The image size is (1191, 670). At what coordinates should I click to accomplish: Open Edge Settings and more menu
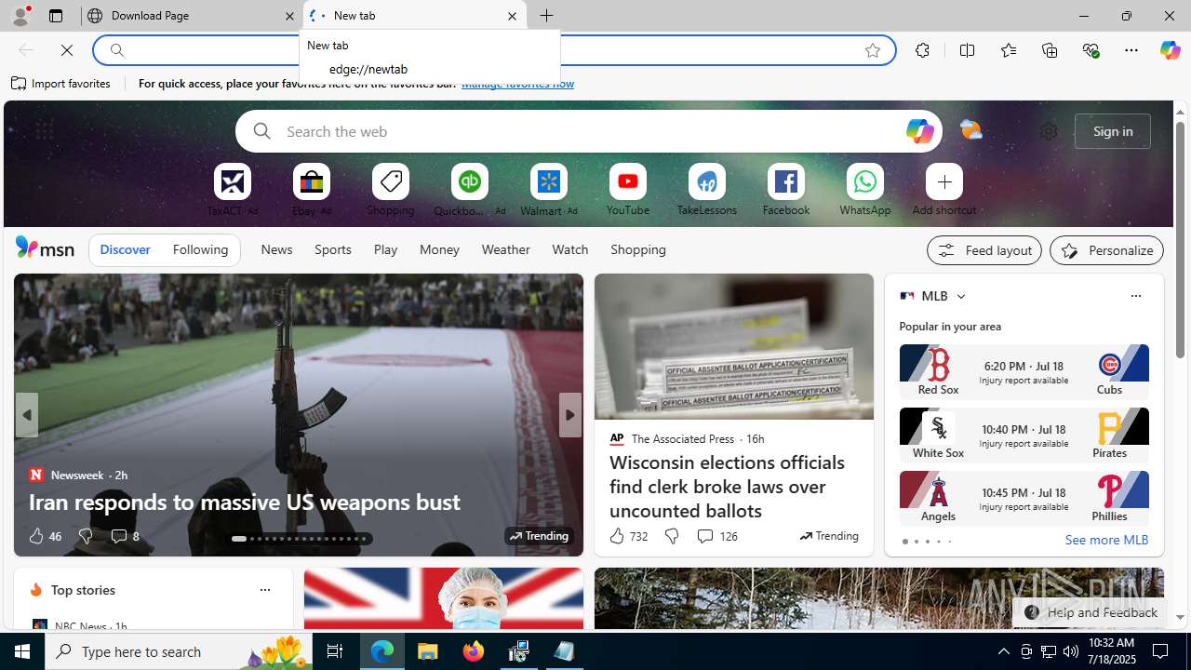[1131, 50]
